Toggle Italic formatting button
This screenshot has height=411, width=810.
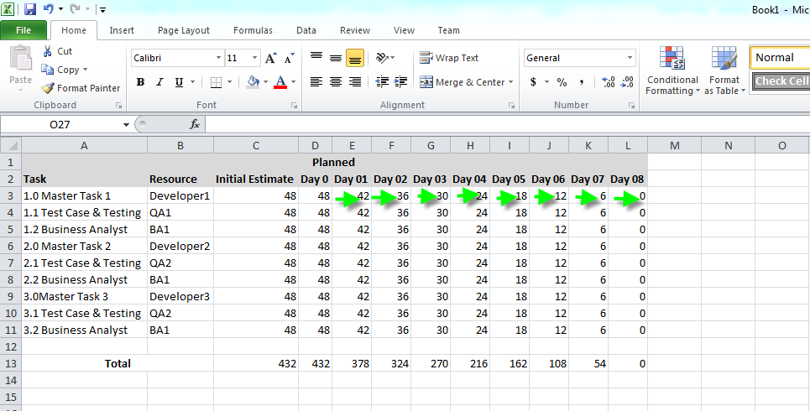tap(159, 82)
